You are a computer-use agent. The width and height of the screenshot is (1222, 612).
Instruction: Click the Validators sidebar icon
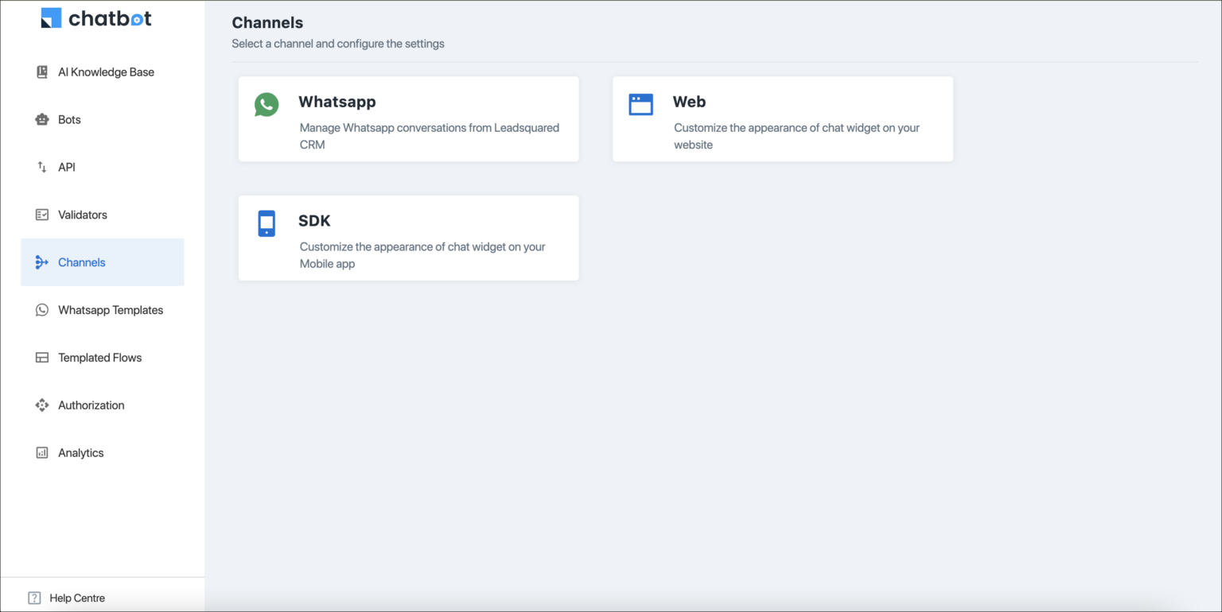(x=41, y=215)
